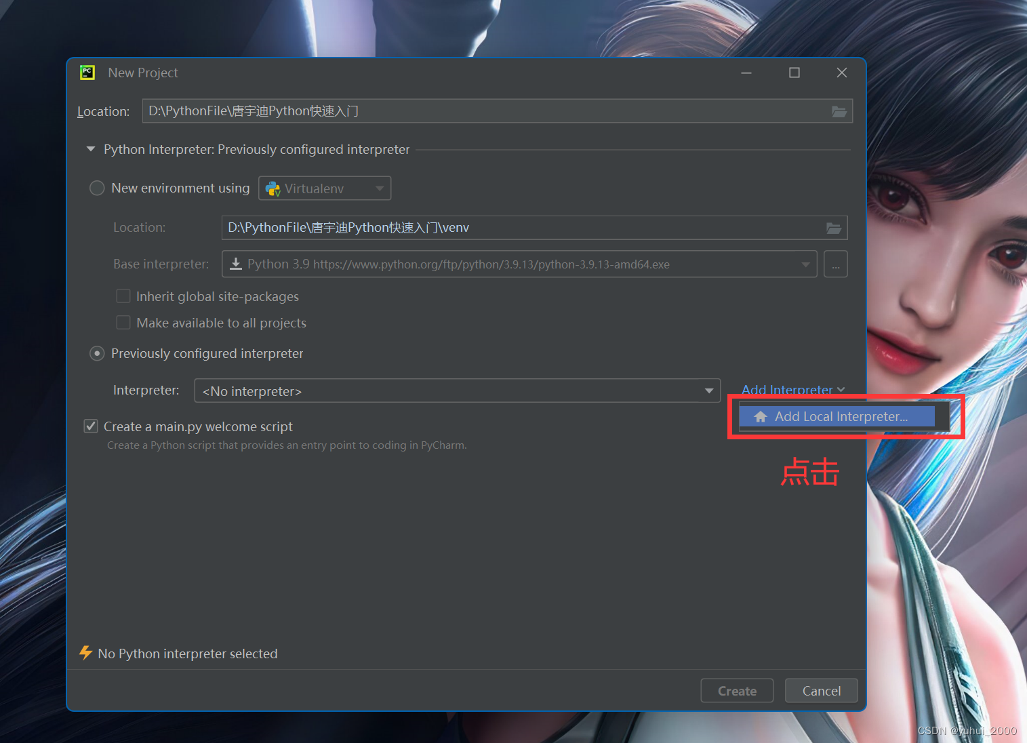Maximize the New Project window
This screenshot has width=1027, height=743.
794,73
